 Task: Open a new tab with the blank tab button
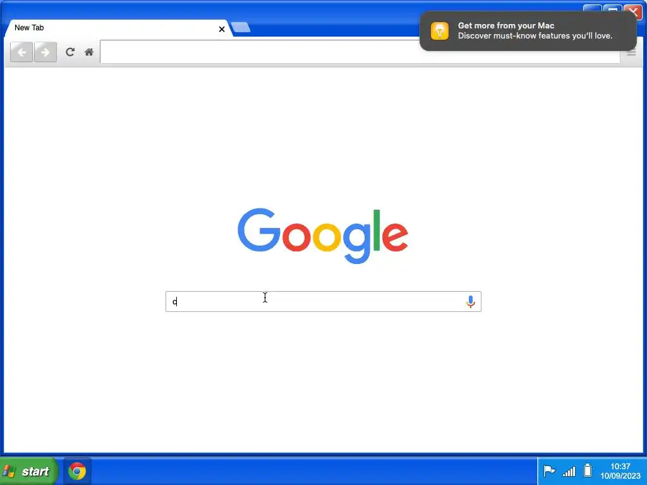pos(241,28)
